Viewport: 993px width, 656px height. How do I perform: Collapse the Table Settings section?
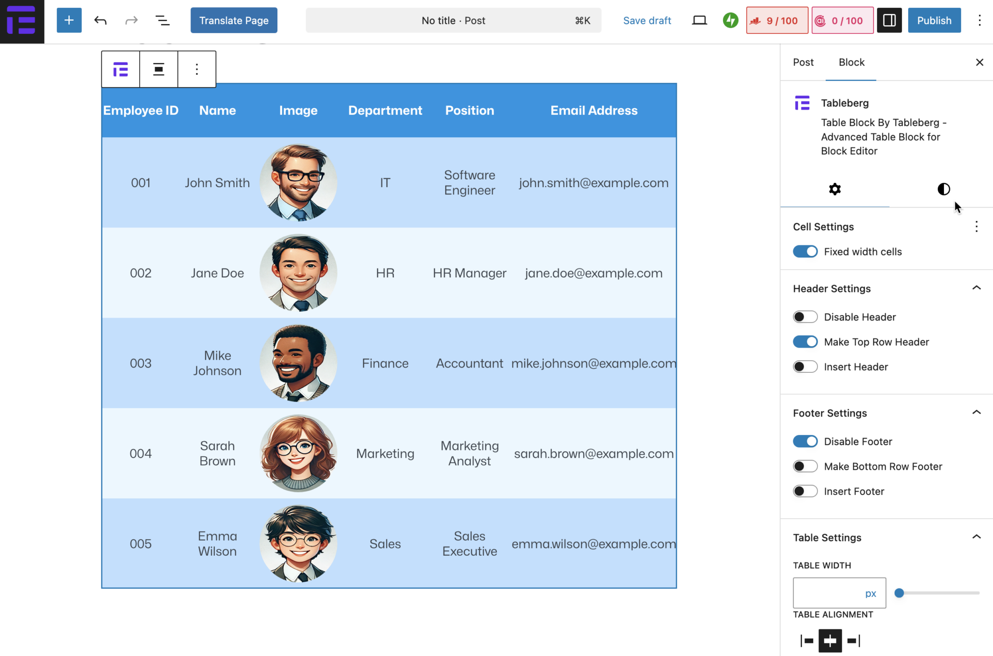(976, 536)
